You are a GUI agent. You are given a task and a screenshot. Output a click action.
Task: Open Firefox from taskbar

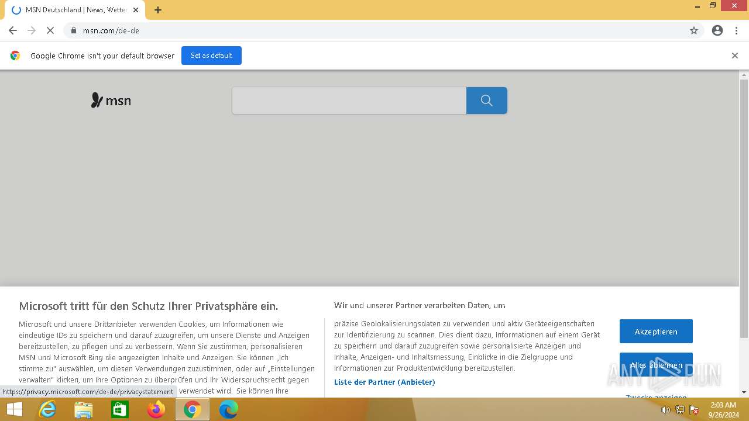tap(156, 409)
